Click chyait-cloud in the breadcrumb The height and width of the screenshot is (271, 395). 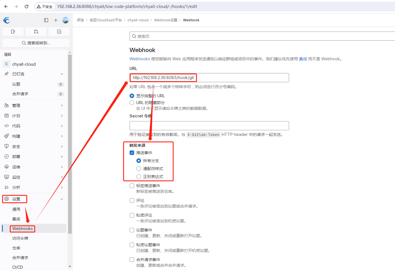[x=138, y=20]
